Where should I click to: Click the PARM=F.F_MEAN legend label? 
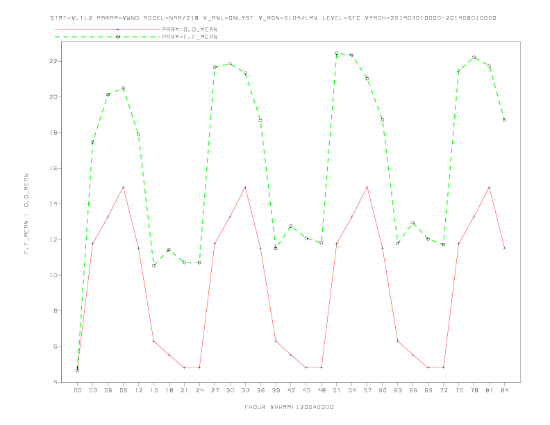190,37
